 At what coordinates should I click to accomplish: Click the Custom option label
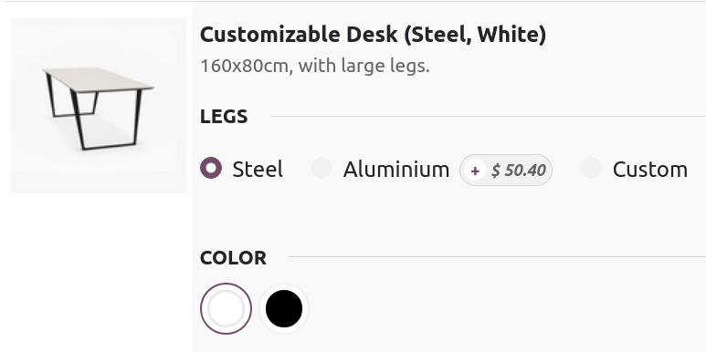pyautogui.click(x=649, y=170)
